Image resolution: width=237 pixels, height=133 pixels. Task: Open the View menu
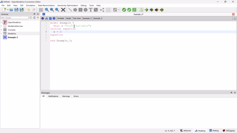coord(15,6)
